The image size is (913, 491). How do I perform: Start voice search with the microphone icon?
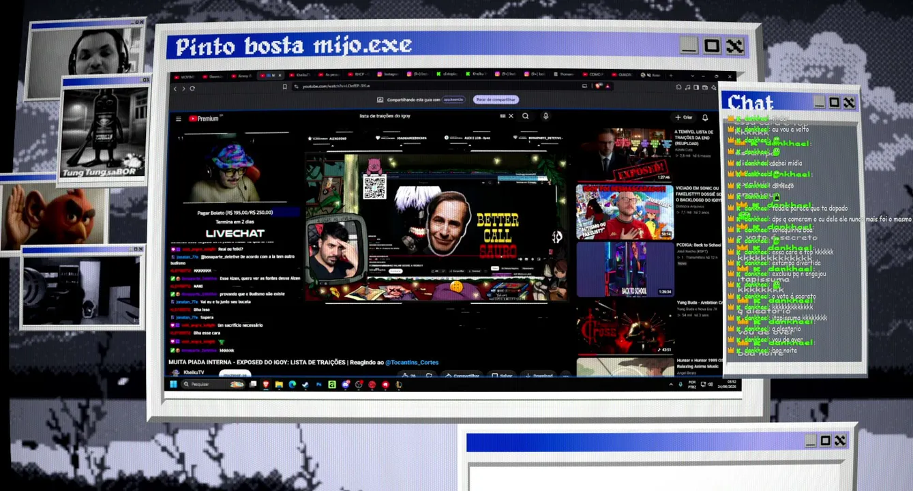point(545,117)
